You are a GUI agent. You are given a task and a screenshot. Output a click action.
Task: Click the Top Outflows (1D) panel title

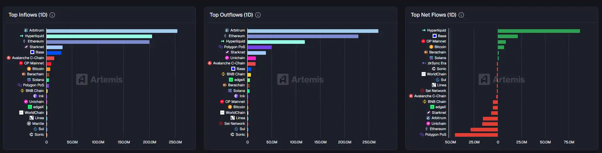click(231, 15)
